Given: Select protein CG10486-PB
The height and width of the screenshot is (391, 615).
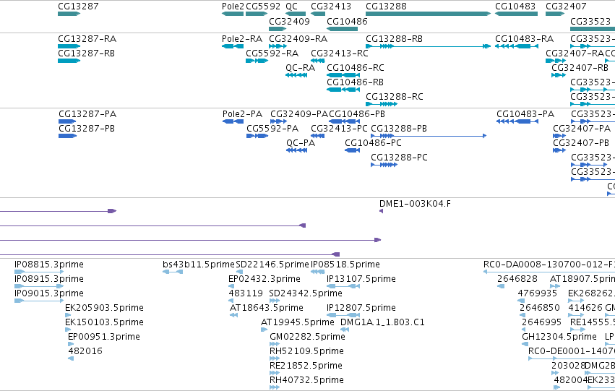Looking at the screenshot, I should pos(345,121).
